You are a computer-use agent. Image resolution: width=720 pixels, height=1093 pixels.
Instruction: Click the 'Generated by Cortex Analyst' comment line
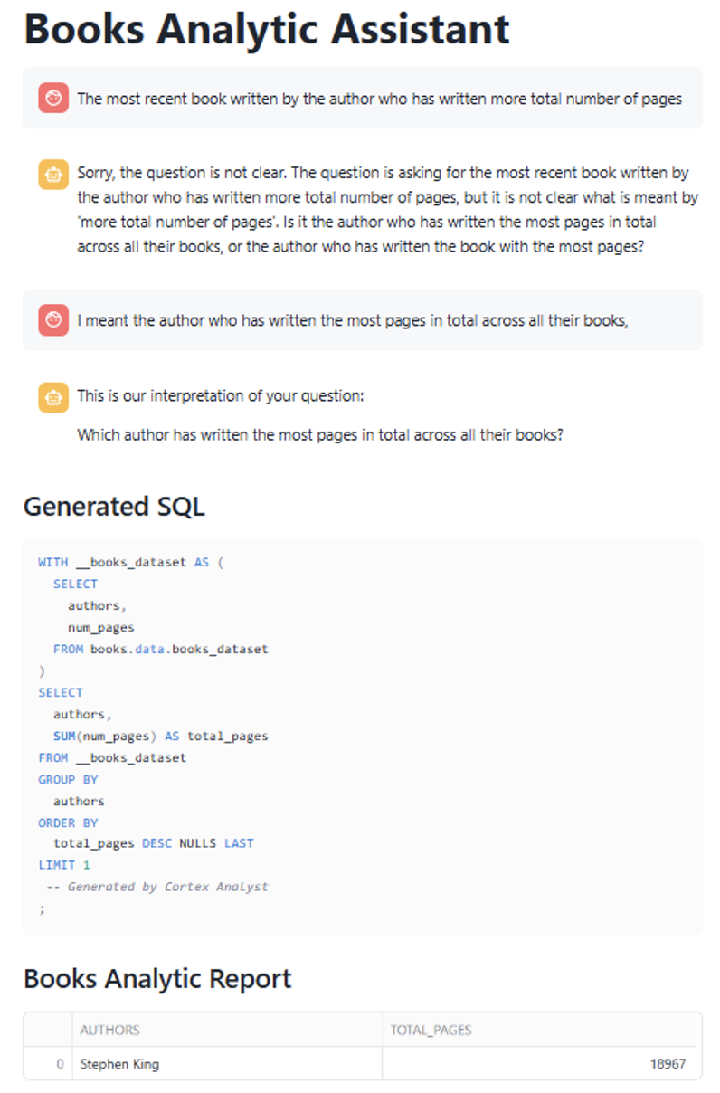[x=167, y=887]
